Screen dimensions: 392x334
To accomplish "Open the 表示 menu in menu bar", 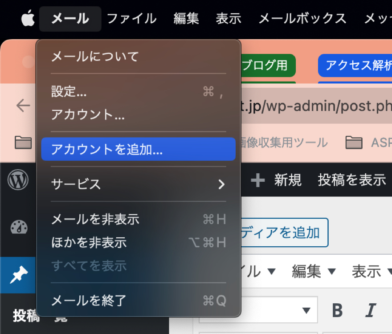I will click(229, 19).
